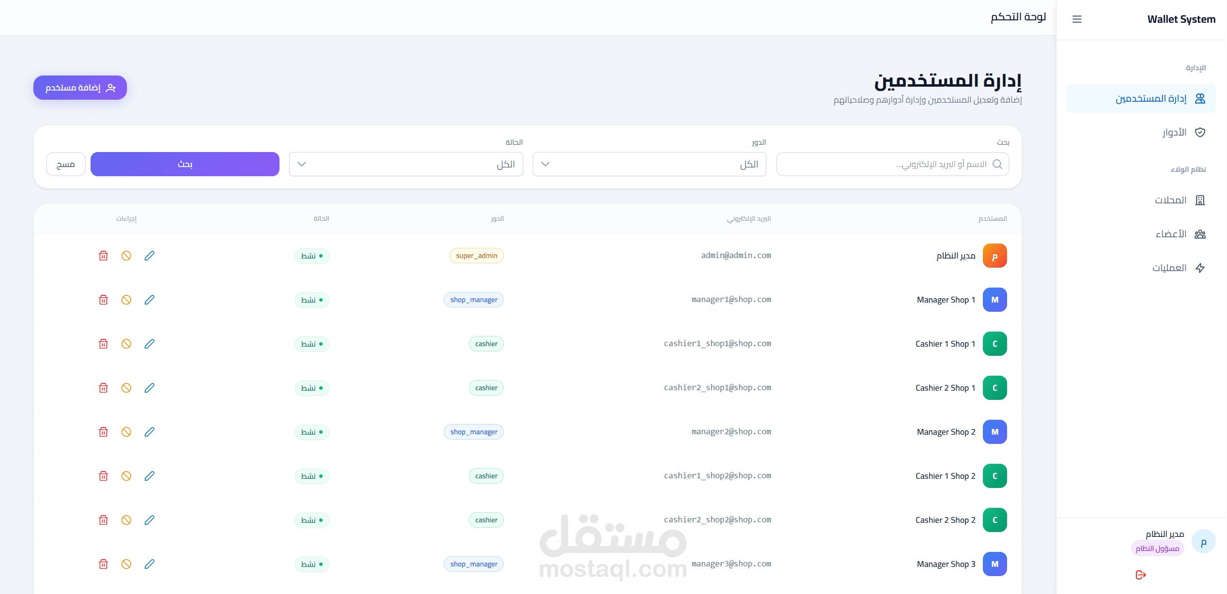Click the إضافة مستخدم add user button
This screenshot has height=594, width=1227.
[80, 88]
